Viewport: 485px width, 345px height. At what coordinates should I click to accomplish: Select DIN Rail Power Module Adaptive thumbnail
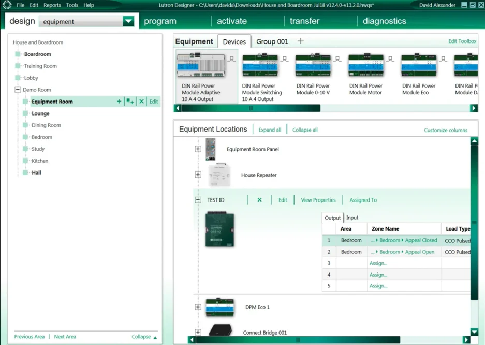tap(201, 65)
